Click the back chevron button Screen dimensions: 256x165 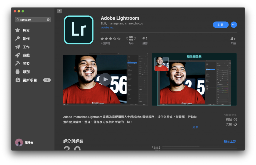point(59,11)
